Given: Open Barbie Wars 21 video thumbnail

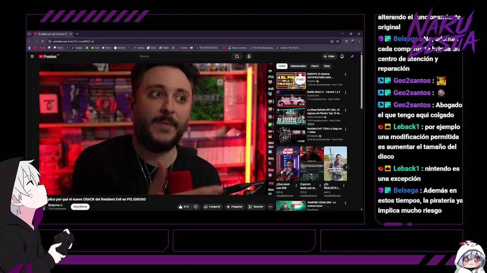Looking at the screenshot, I should tap(291, 98).
